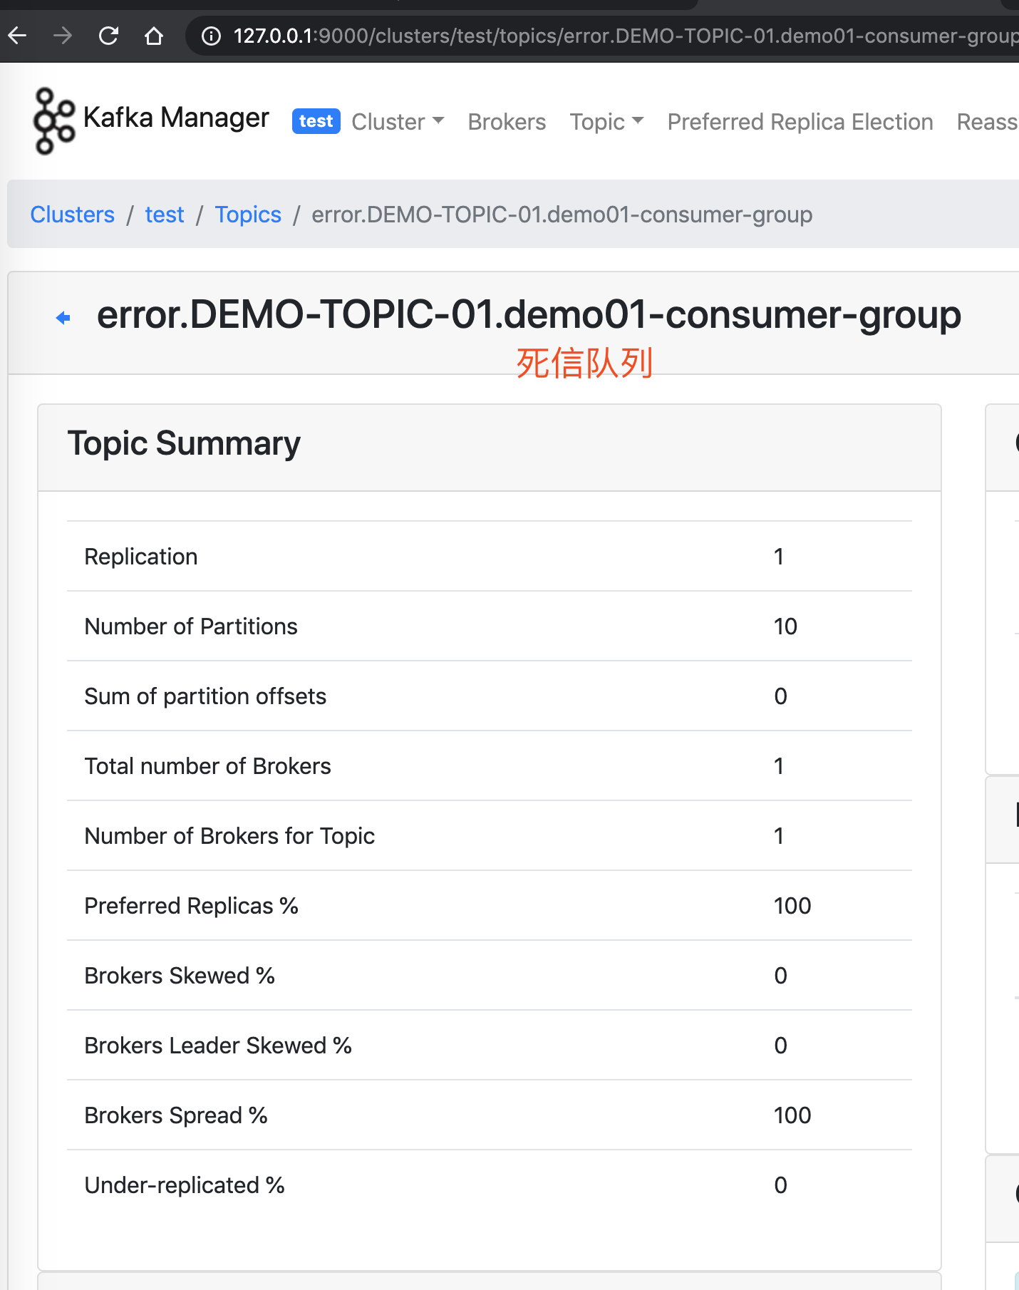Open the 'test' breadcrumb link
1019x1290 pixels.
[x=165, y=215]
